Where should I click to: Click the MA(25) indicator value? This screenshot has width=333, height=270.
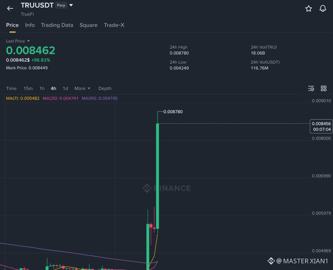(x=60, y=99)
